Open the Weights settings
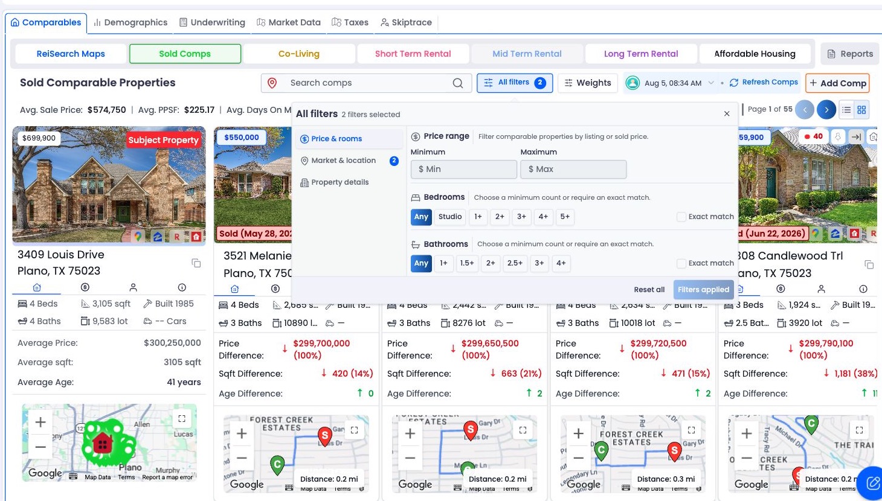 pos(588,83)
